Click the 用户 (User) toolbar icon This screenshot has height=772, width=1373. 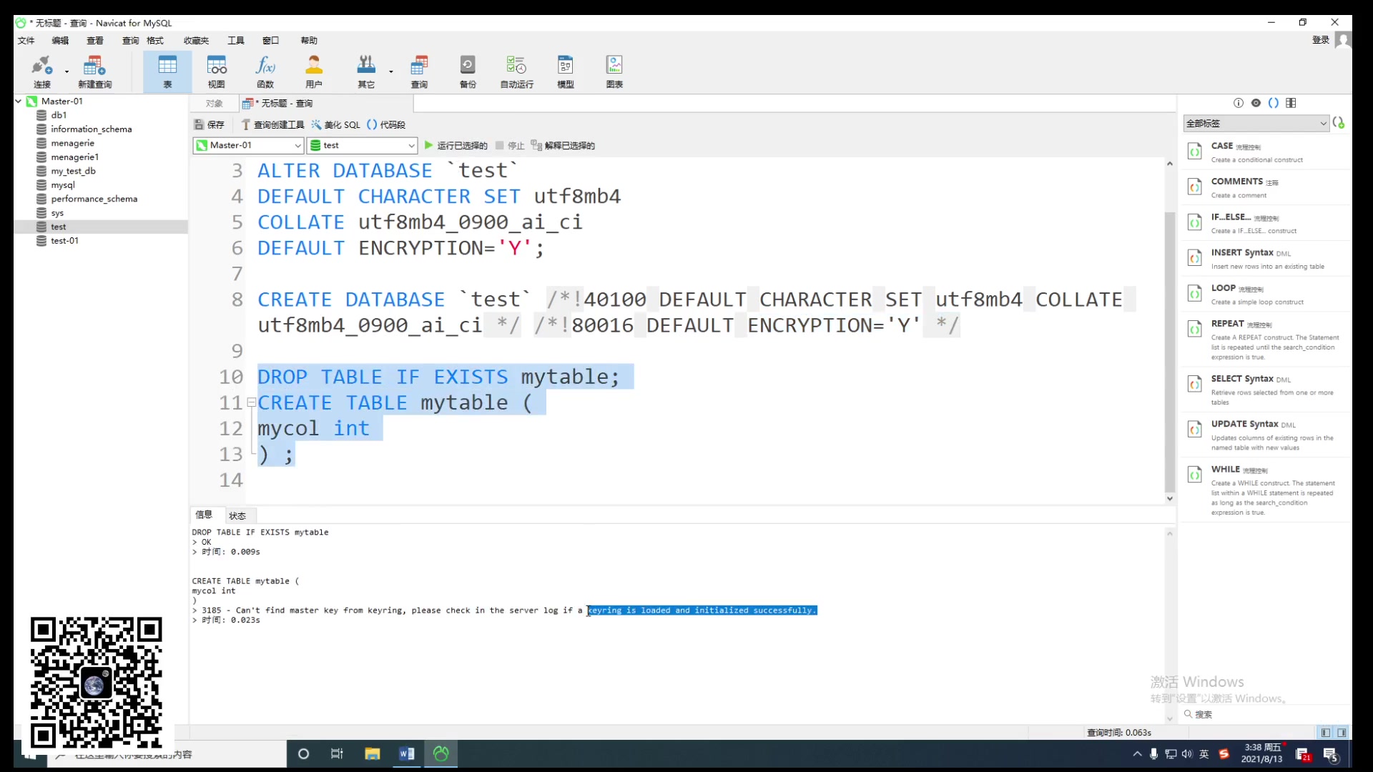(314, 72)
